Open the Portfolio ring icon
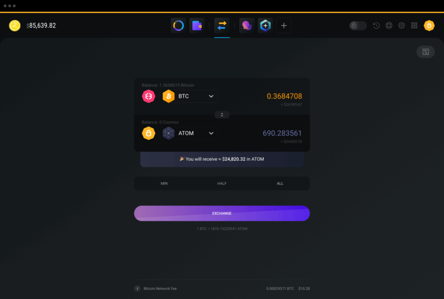Viewport: 444px width, 299px height. tap(178, 26)
